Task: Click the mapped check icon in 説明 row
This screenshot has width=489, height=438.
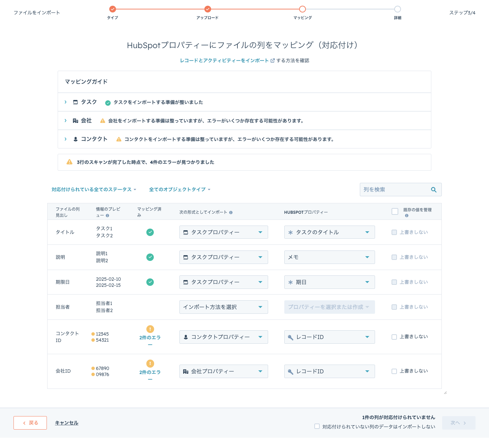Action: point(150,257)
